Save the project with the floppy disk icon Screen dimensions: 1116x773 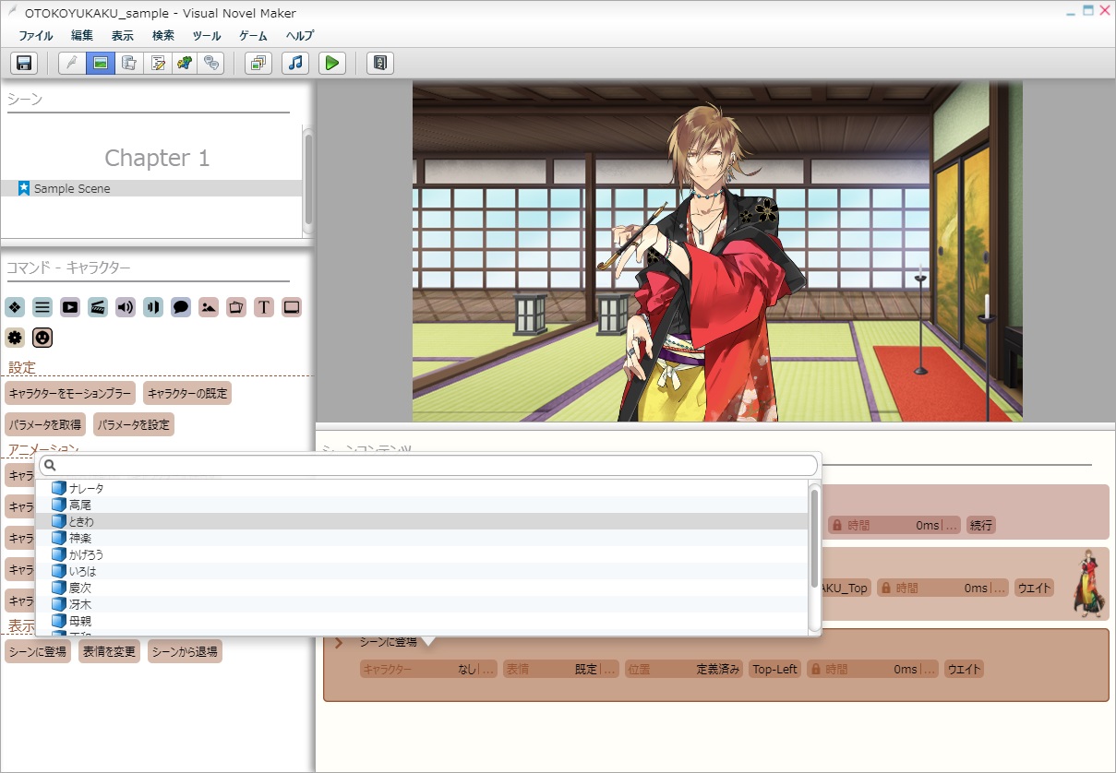click(x=24, y=63)
